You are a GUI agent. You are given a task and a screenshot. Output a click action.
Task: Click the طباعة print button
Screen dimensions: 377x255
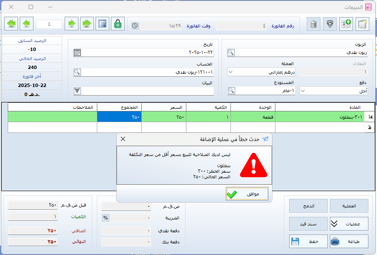tap(349, 241)
